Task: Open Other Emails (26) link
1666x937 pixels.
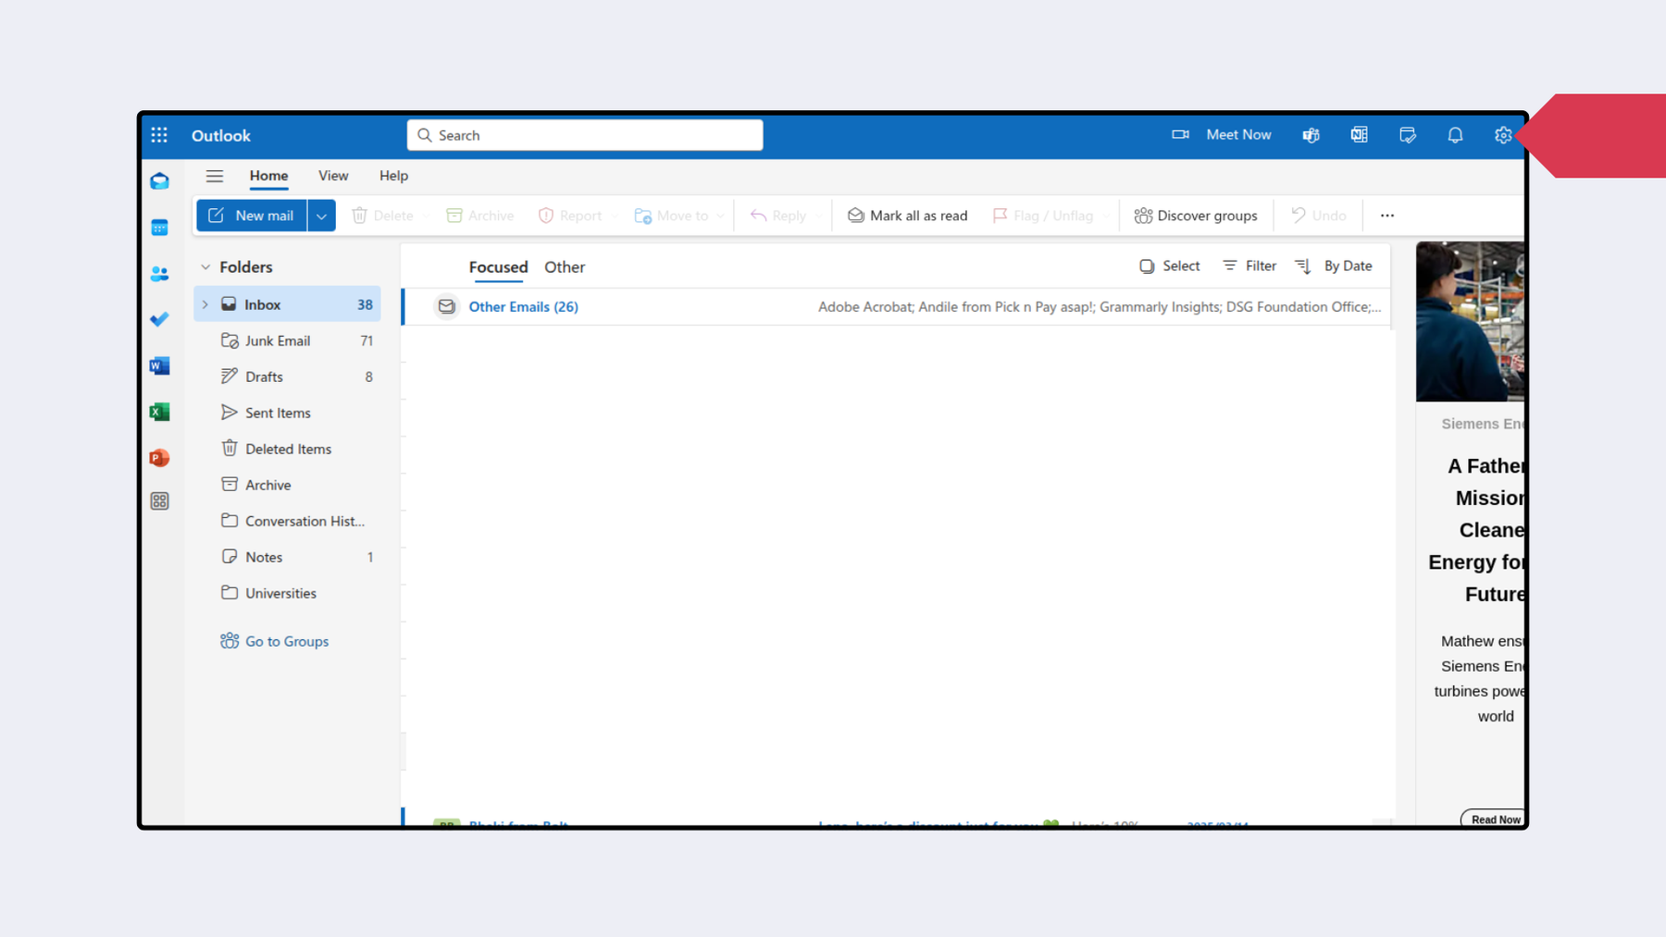Action: (524, 307)
